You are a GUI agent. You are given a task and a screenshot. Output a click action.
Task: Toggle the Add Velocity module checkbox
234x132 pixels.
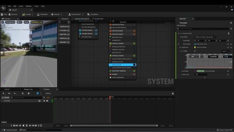pos(134,53)
